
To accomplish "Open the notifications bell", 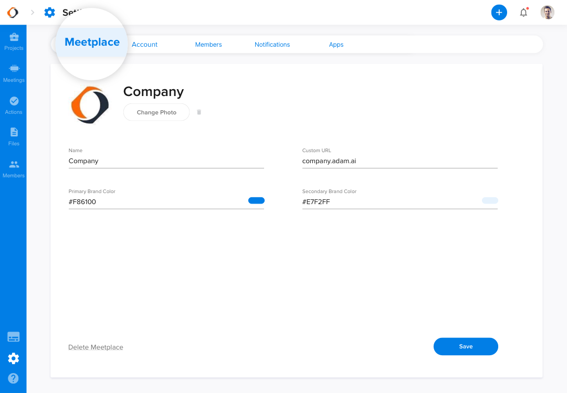I will pyautogui.click(x=523, y=13).
